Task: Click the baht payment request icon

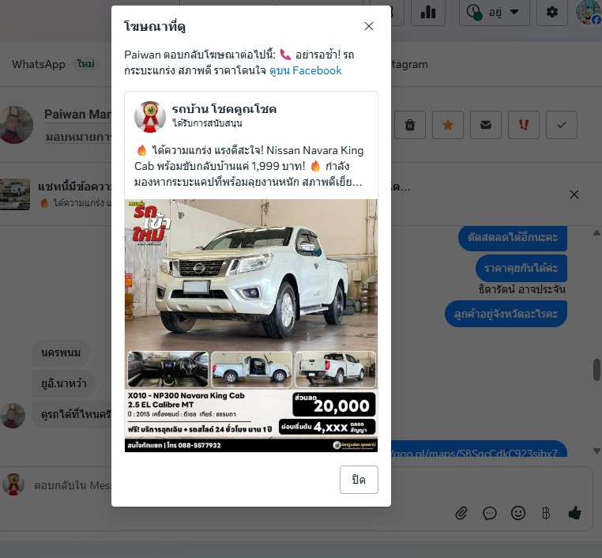Action: [x=546, y=513]
